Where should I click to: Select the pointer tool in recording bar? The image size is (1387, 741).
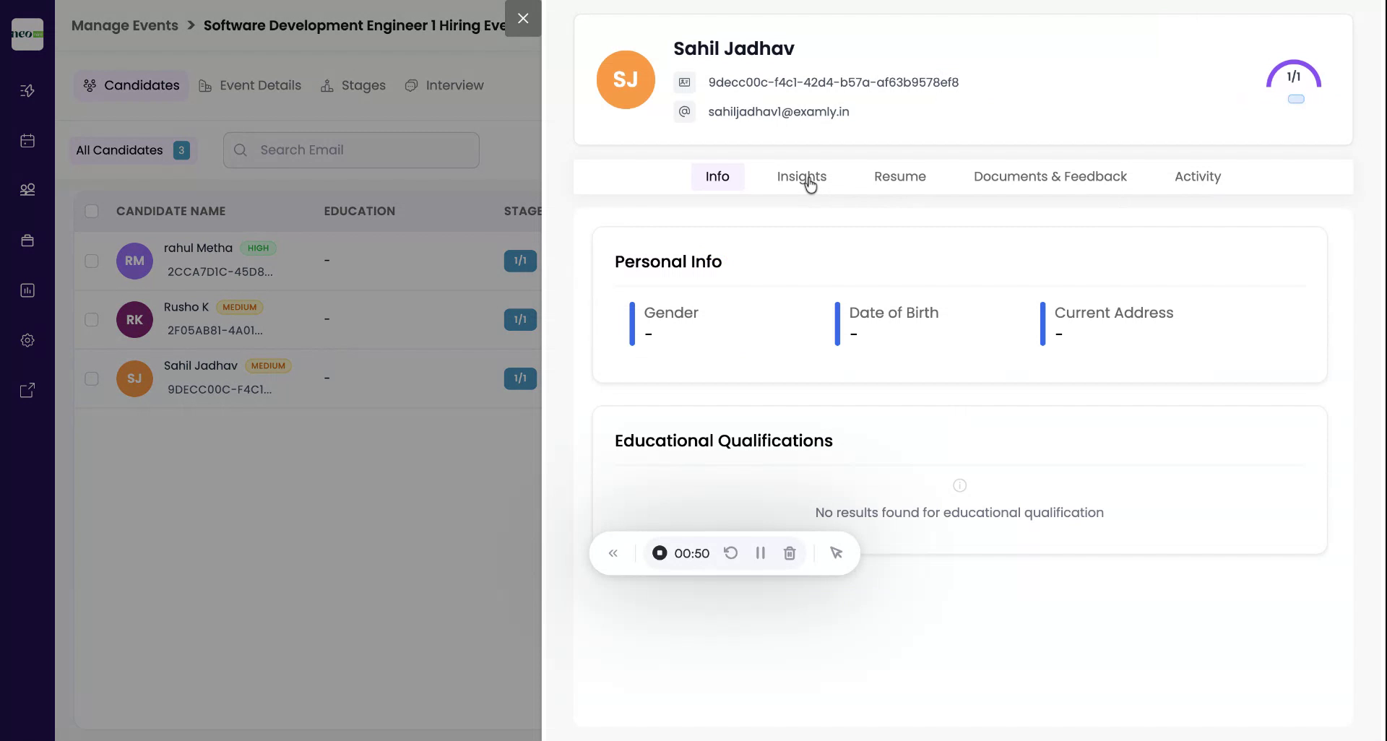pos(836,552)
